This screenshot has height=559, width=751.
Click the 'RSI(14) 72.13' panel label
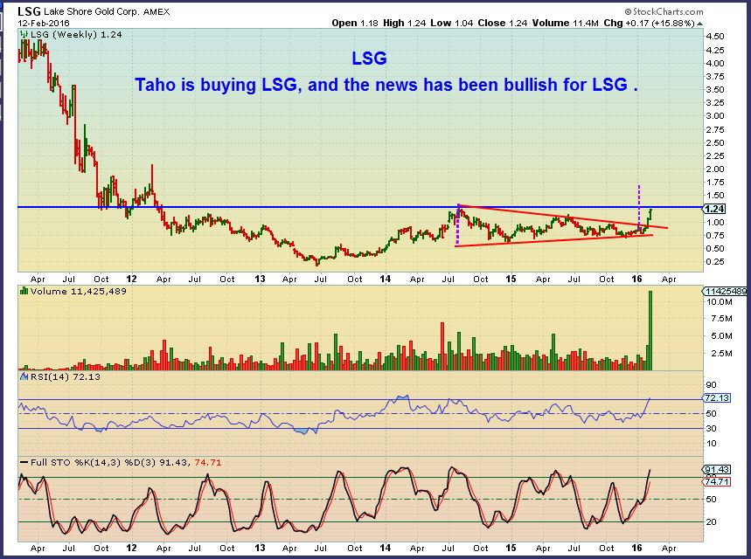click(x=66, y=376)
